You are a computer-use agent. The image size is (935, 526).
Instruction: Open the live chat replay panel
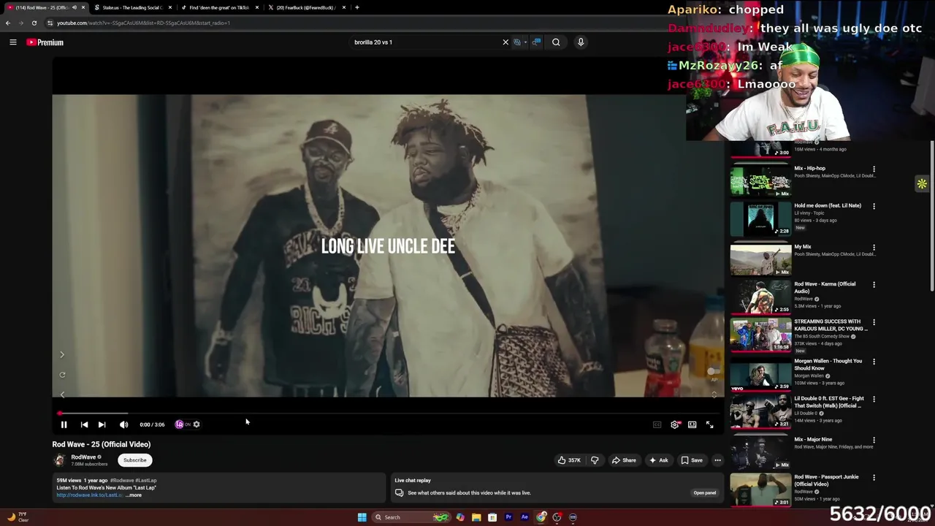pyautogui.click(x=704, y=492)
